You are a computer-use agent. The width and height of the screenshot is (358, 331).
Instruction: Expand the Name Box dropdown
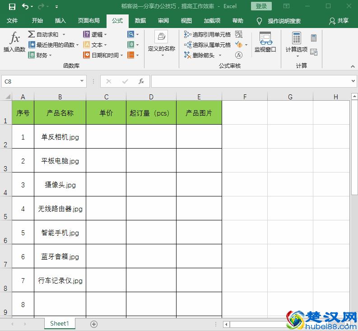(x=82, y=81)
